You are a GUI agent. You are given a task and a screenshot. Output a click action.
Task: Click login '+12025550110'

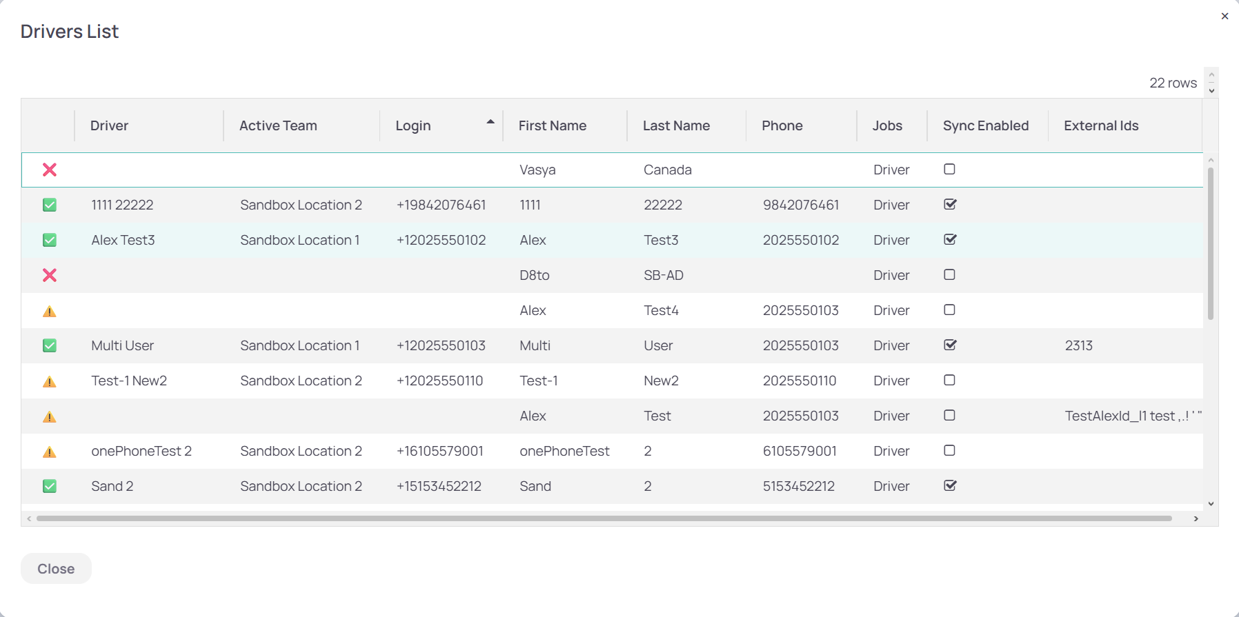click(x=440, y=381)
